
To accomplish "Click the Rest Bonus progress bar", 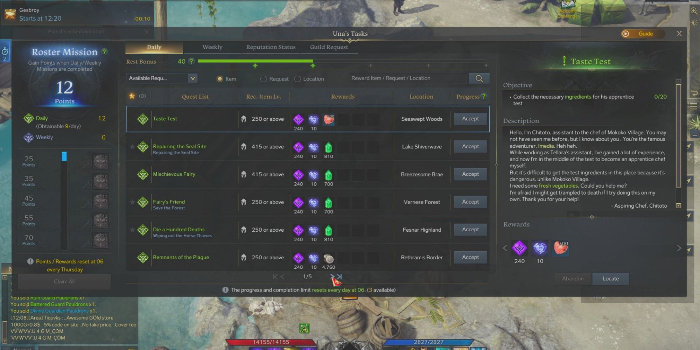I will pos(342,61).
